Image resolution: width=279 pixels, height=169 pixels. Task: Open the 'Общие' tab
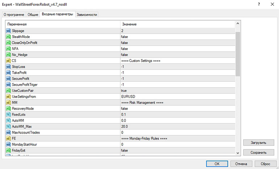pos(33,14)
